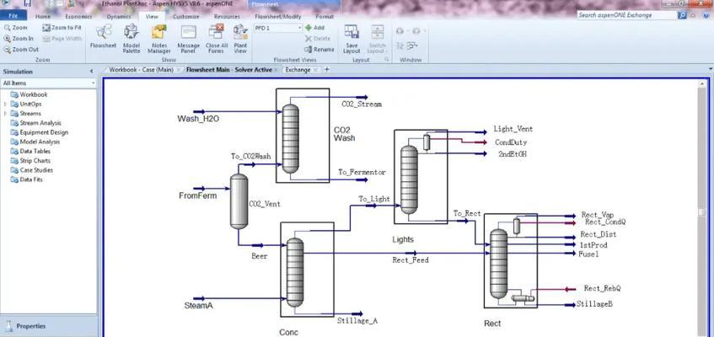Open the File menu
The width and height of the screenshot is (714, 337).
(x=13, y=16)
